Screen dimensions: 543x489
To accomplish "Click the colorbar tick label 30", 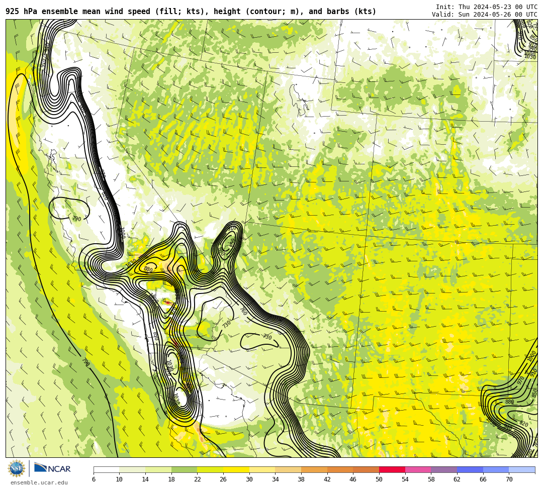I will pyautogui.click(x=249, y=479).
